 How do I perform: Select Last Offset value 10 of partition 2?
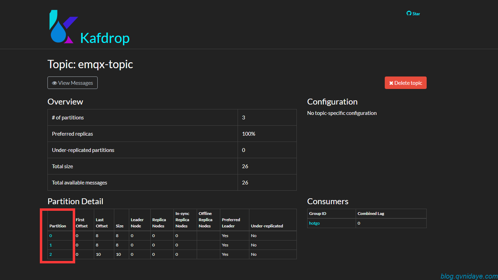(x=98, y=254)
